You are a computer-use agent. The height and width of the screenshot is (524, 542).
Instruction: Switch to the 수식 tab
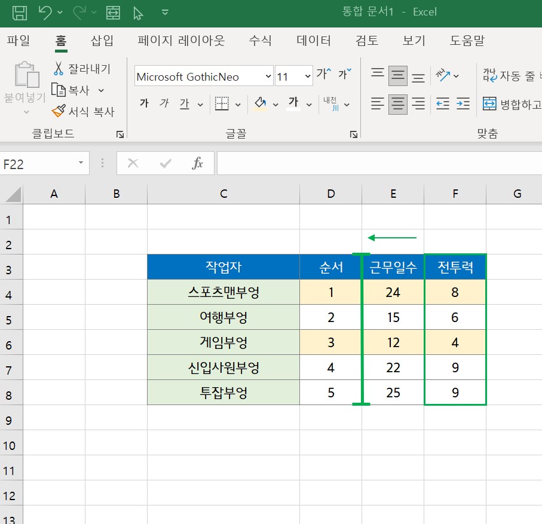pyautogui.click(x=261, y=40)
